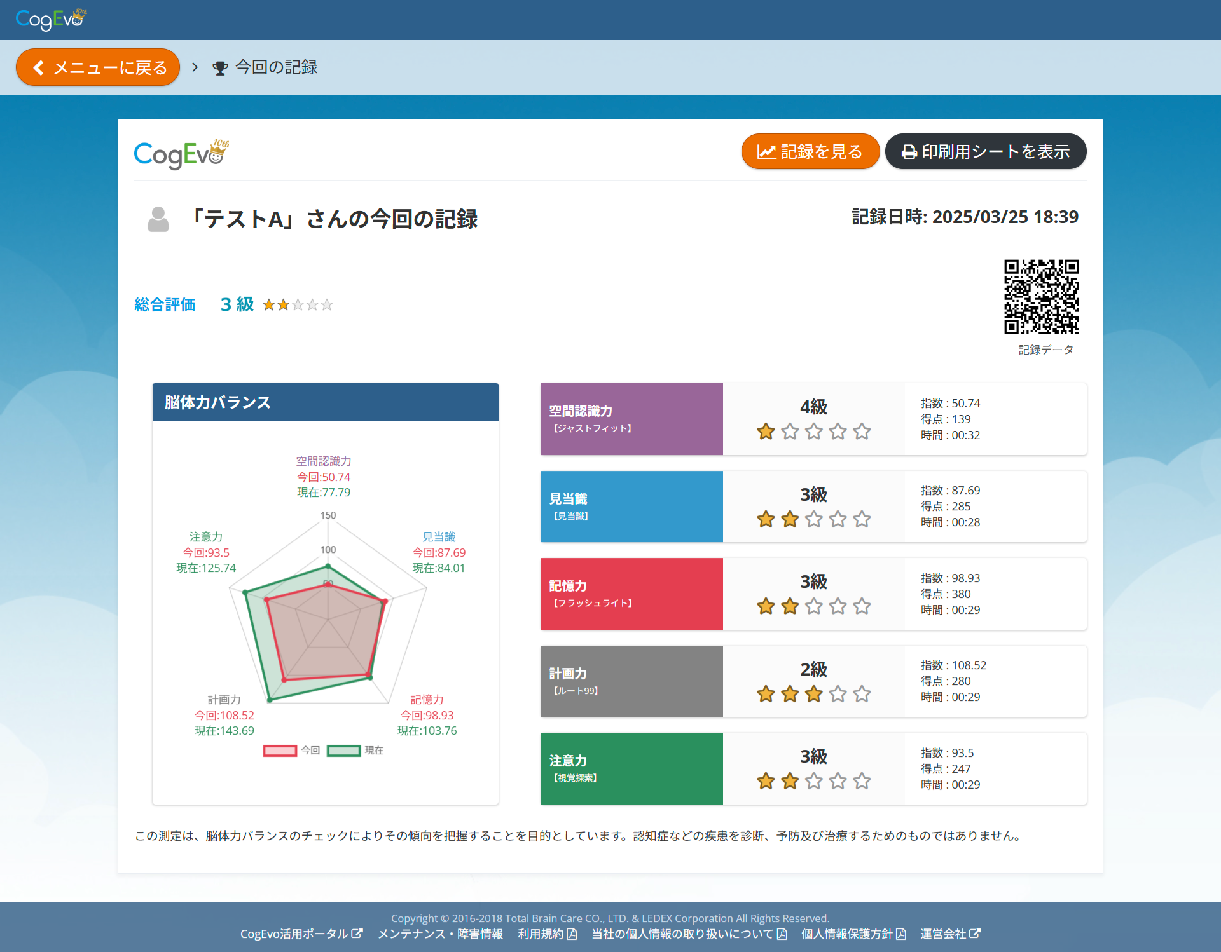Click the blue 見当識 category card
This screenshot has width=1221, height=952.
pyautogui.click(x=632, y=507)
